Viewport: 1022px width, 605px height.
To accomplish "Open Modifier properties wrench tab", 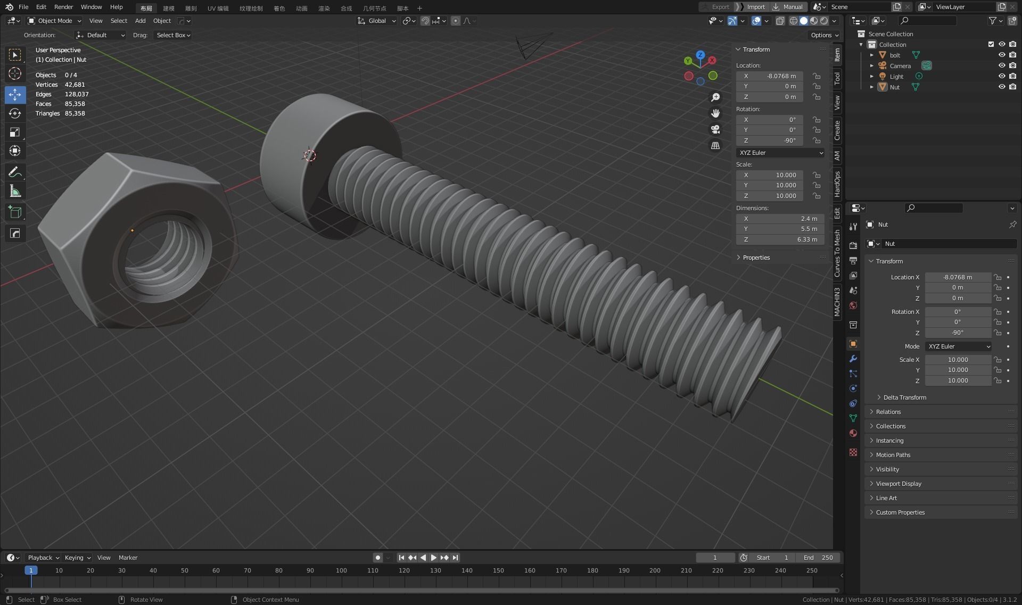I will pos(853,359).
